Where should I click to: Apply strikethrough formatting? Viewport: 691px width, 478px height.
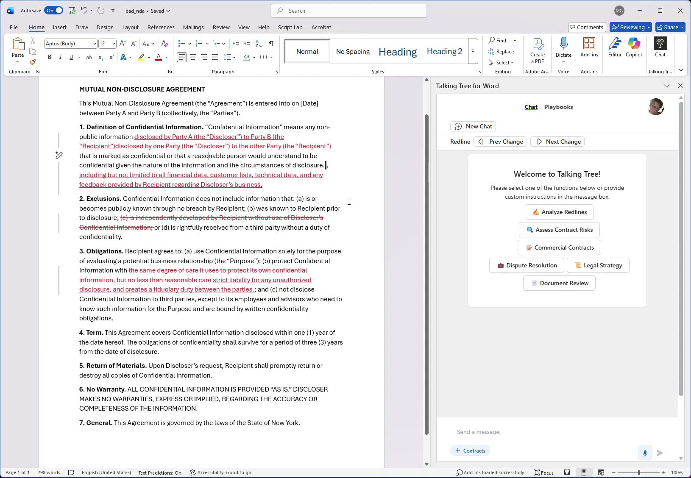(89, 57)
